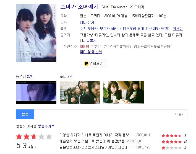Screen dimensions: 196x154
Task: Click the movie title 소녀가 소녀에게
Action: click(80, 7)
